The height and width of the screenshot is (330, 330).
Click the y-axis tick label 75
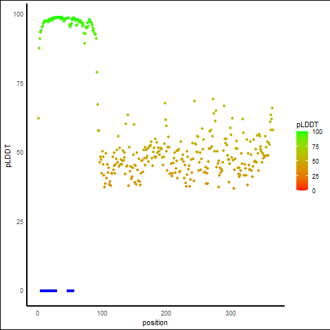(20, 84)
